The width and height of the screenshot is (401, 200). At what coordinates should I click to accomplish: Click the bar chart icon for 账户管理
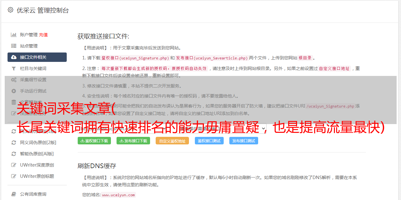click(x=14, y=35)
